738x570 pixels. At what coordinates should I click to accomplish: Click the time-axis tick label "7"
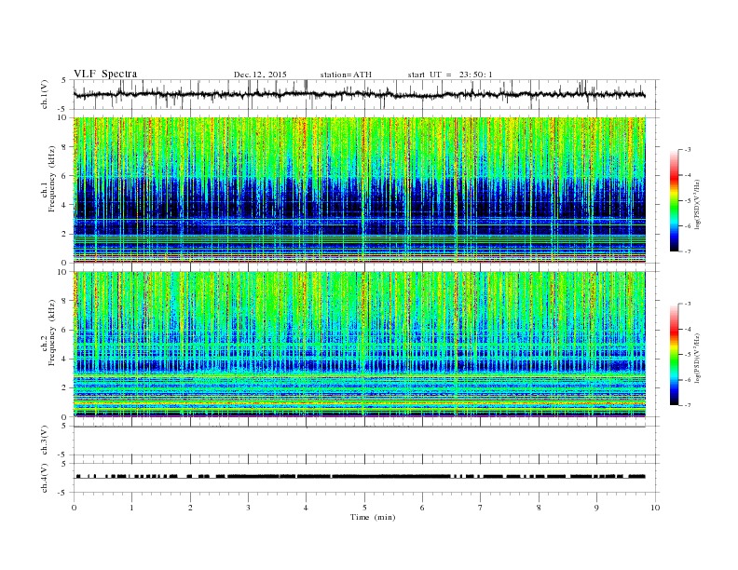pyautogui.click(x=480, y=508)
